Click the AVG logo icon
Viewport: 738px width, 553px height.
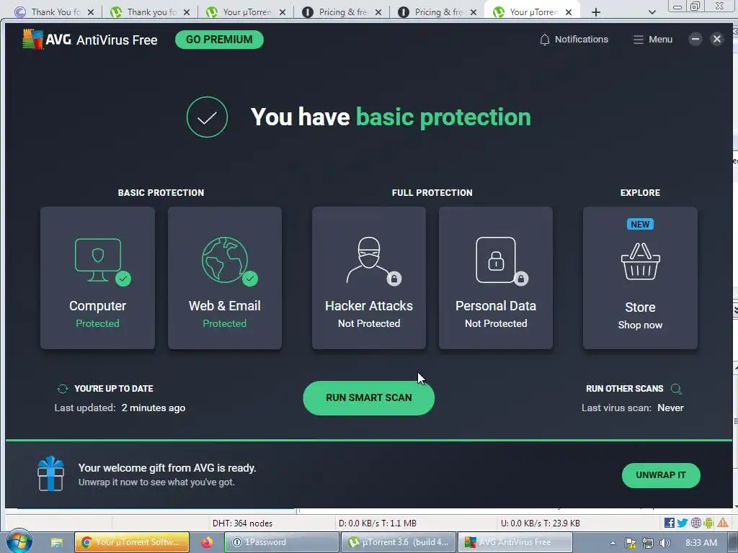click(x=32, y=40)
